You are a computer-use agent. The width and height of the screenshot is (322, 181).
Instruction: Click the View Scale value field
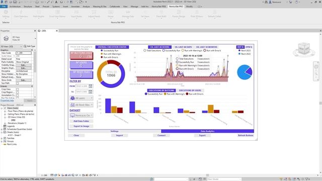point(24,53)
